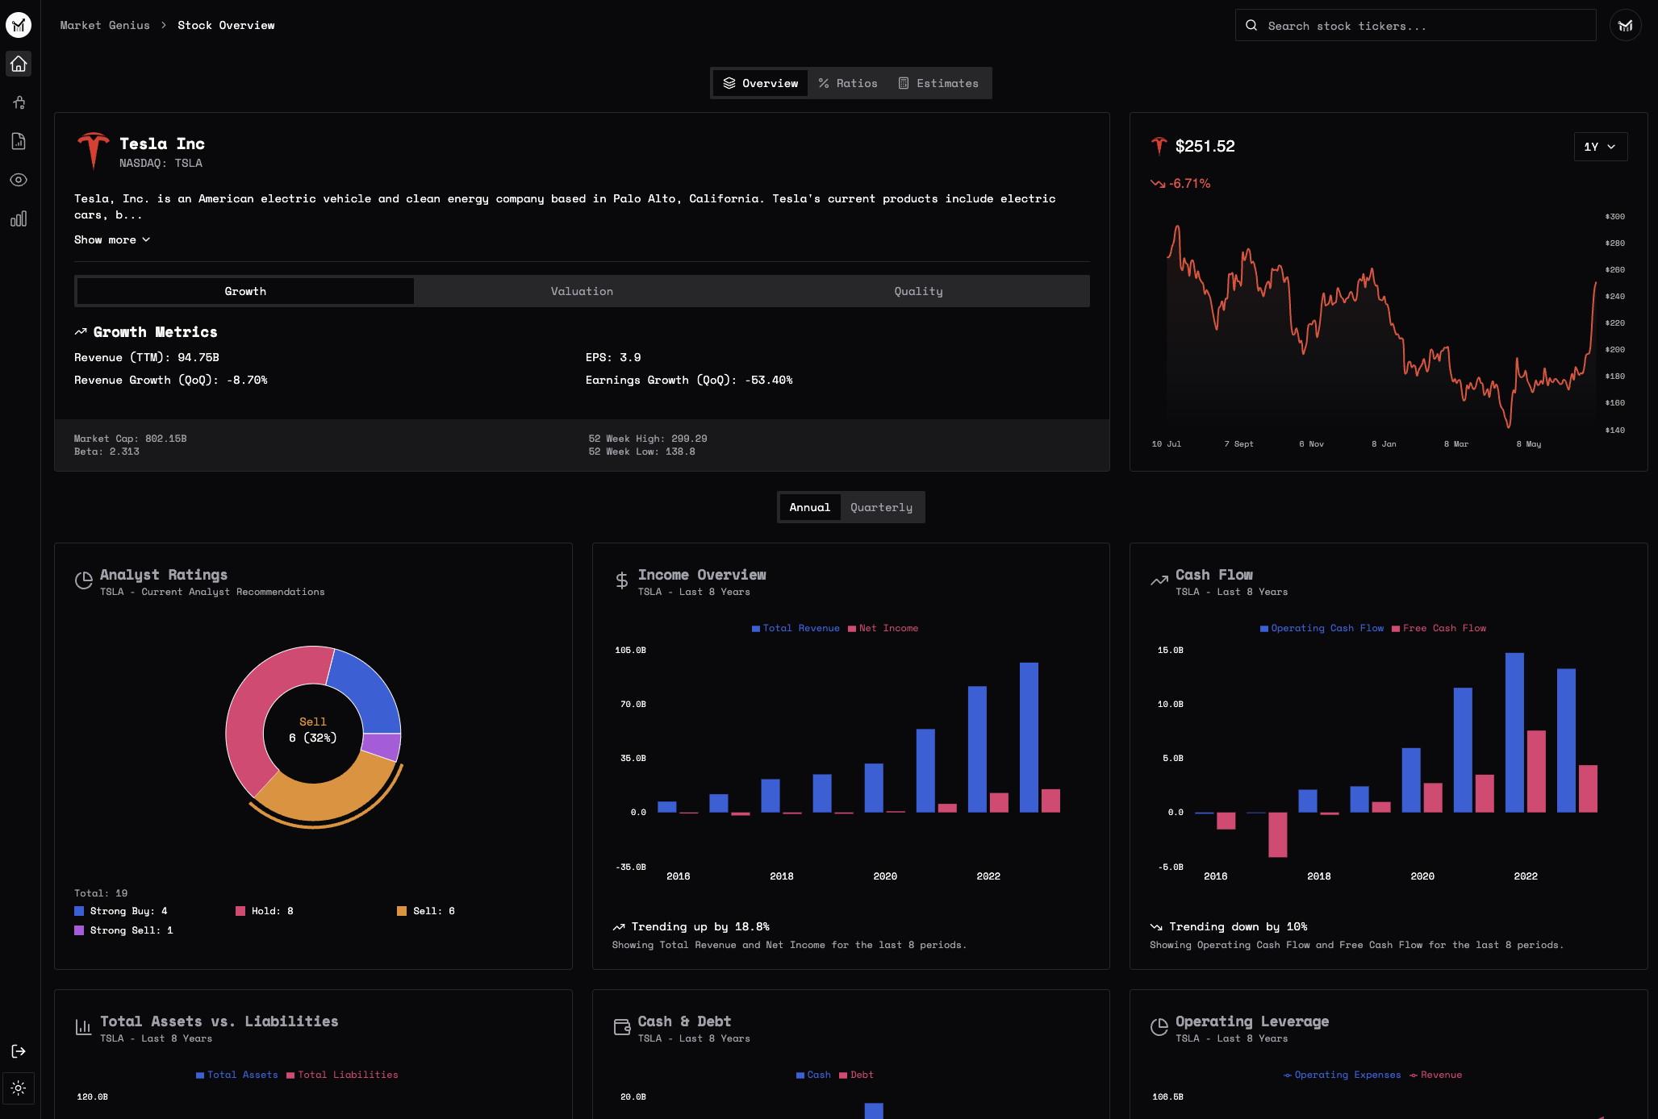Switch to Quarterly period view

tap(881, 507)
